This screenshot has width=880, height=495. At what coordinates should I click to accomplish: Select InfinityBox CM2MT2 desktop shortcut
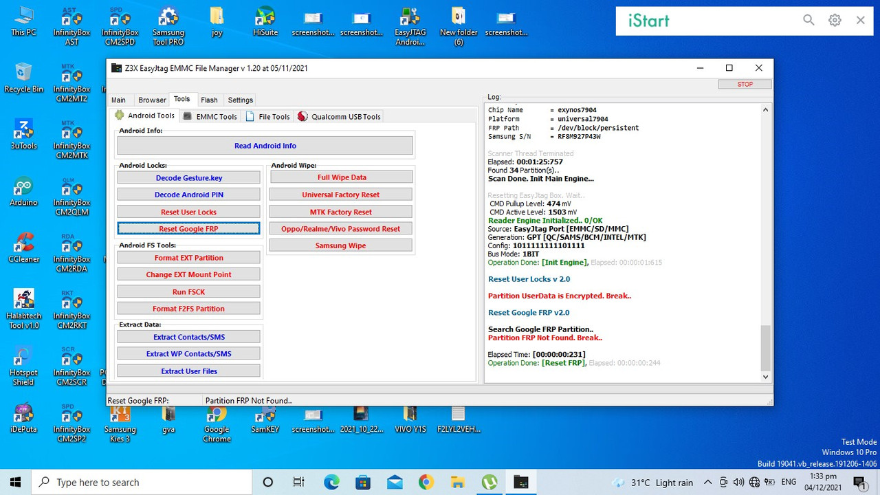pos(71,82)
